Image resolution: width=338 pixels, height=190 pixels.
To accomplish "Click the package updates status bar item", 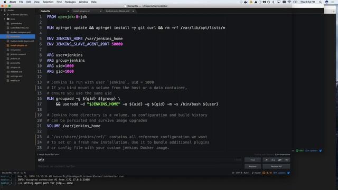I will click(x=279, y=173).
